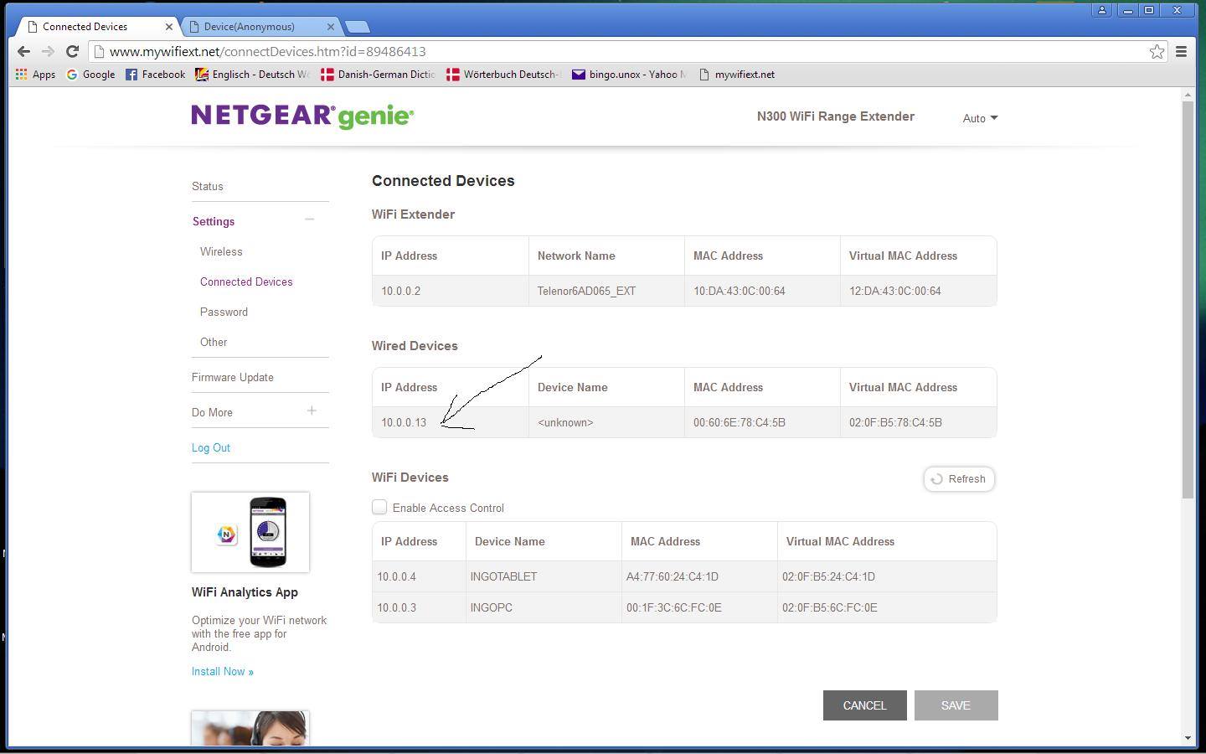
Task: Open the Wireless settings page
Action: [x=221, y=251]
